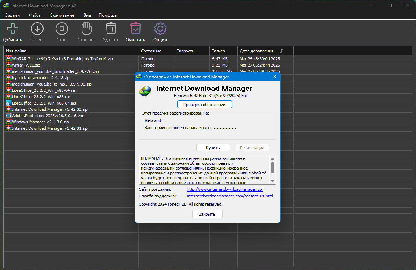The image size is (416, 270).
Task: Sort by the Имя файла column header
Action: (x=71, y=51)
